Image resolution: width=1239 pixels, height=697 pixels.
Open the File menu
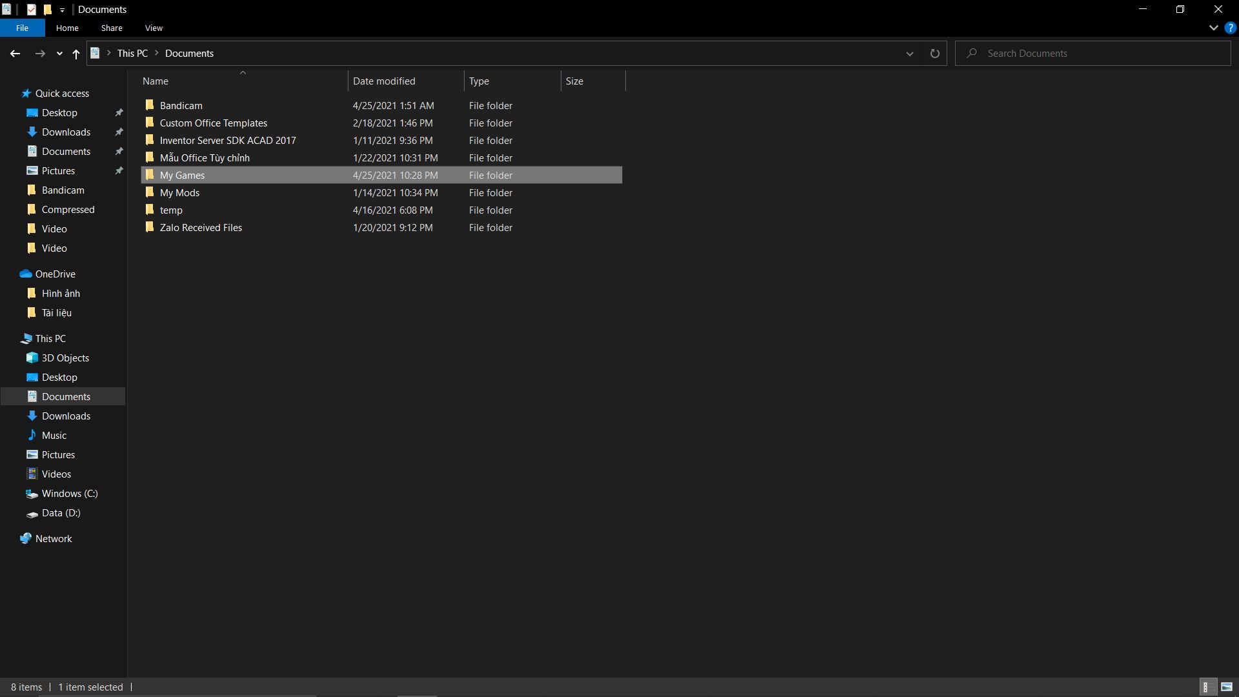tap(22, 28)
